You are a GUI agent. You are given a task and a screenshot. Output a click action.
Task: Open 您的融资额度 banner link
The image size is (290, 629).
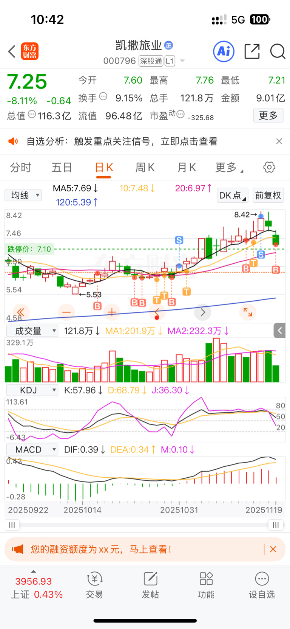coord(101,549)
